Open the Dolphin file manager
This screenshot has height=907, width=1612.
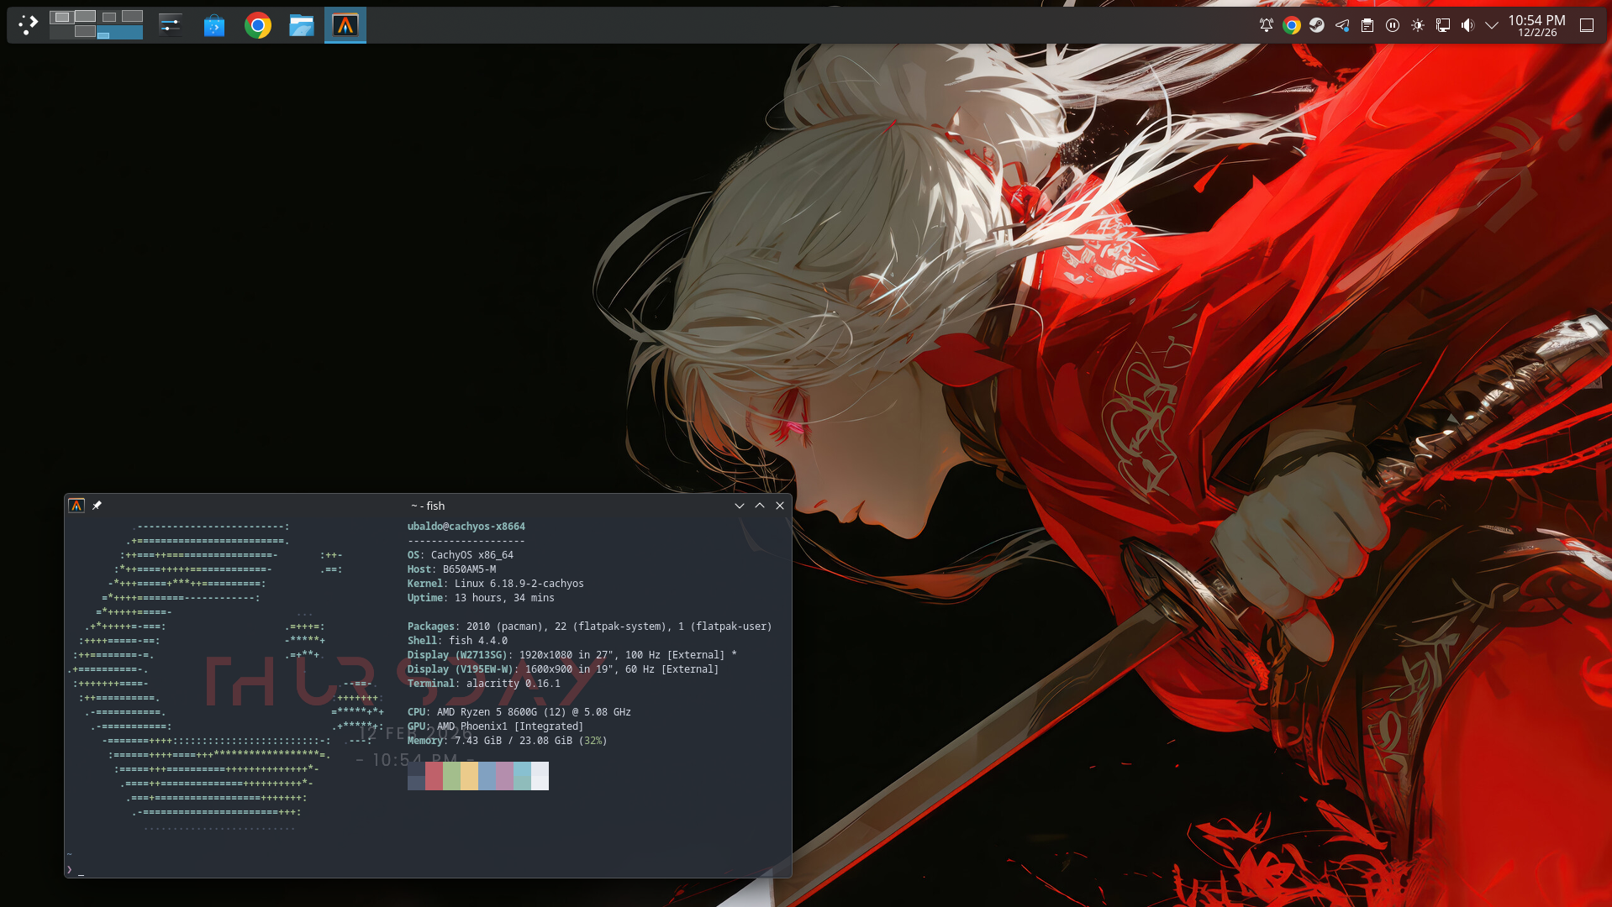pos(301,26)
